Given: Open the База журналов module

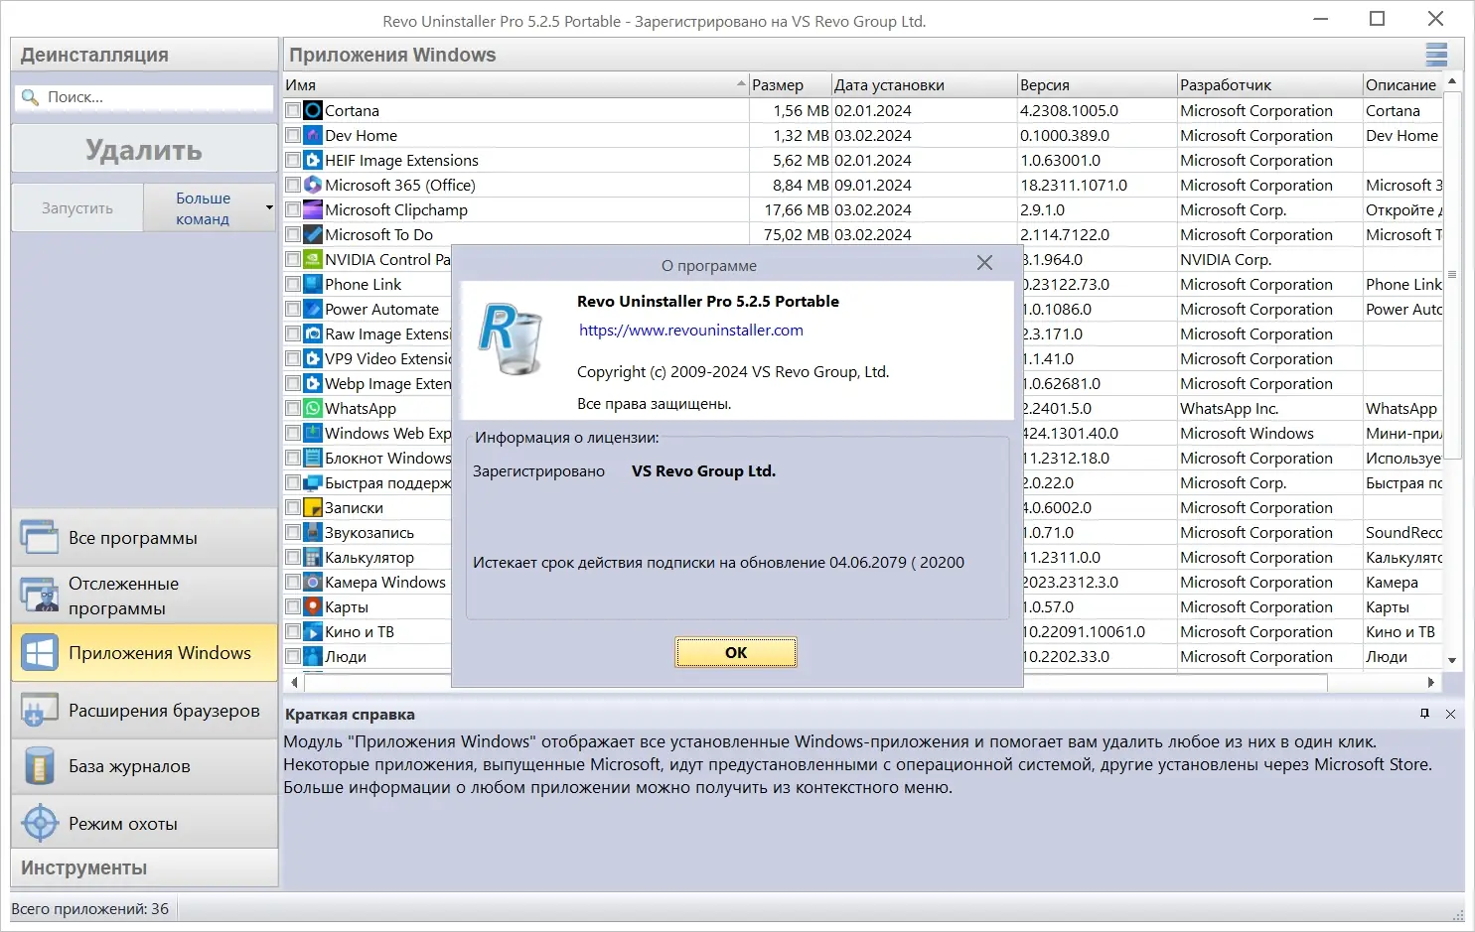Looking at the screenshot, I should (x=144, y=766).
